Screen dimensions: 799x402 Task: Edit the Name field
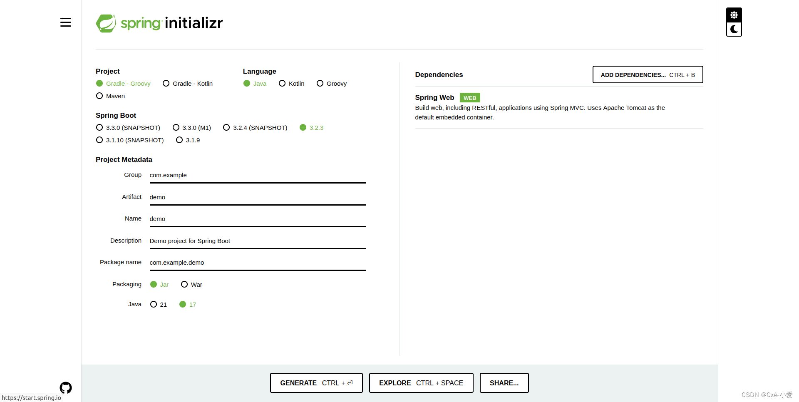[258, 219]
